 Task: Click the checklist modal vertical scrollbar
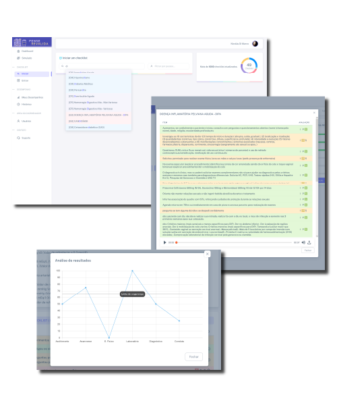point(317,150)
